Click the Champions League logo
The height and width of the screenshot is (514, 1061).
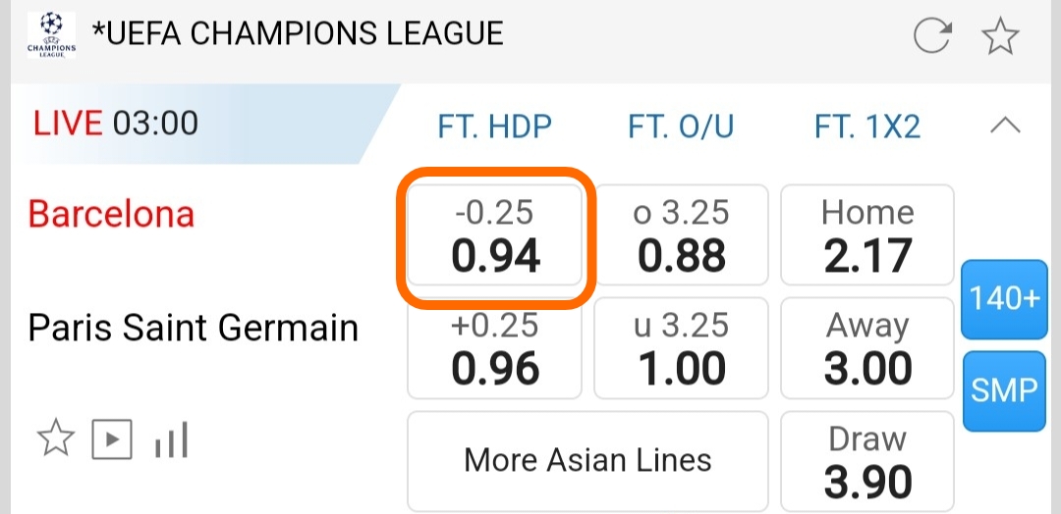(x=50, y=36)
